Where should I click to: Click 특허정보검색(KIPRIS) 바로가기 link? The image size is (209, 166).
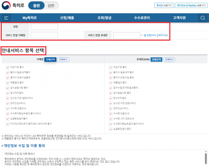(x=191, y=6)
